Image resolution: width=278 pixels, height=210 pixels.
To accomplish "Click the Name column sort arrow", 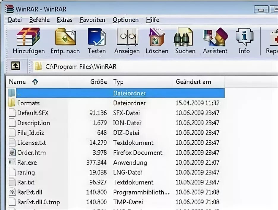I will [x=35, y=82].
